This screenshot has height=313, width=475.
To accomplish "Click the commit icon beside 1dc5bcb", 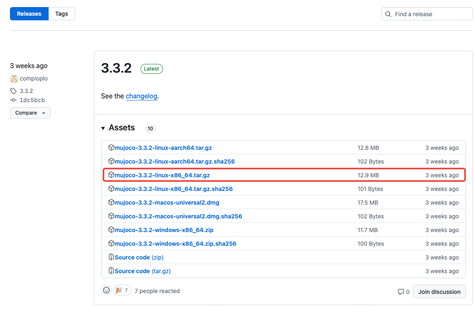I will (x=13, y=100).
